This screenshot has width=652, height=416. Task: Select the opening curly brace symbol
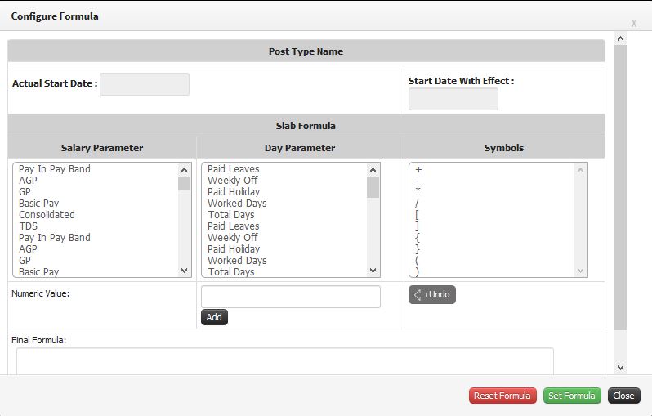click(x=417, y=238)
